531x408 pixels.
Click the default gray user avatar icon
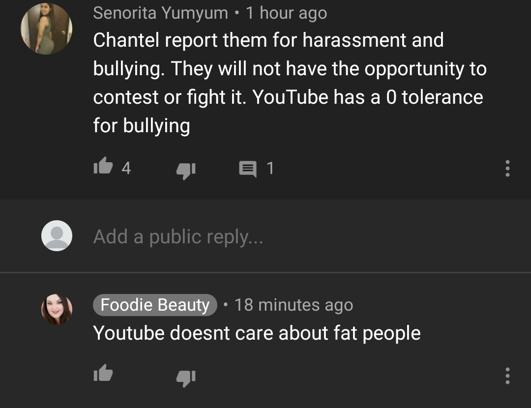click(57, 235)
